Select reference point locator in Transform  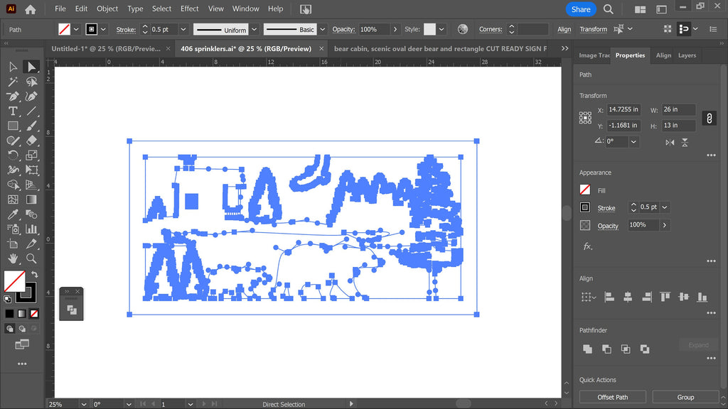[585, 118]
